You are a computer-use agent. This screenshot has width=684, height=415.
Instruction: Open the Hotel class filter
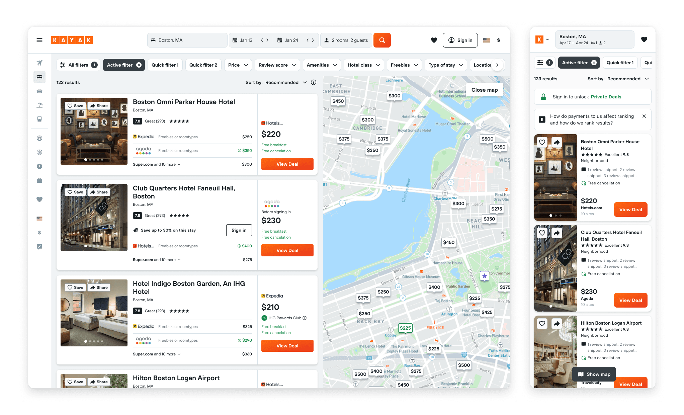click(364, 65)
